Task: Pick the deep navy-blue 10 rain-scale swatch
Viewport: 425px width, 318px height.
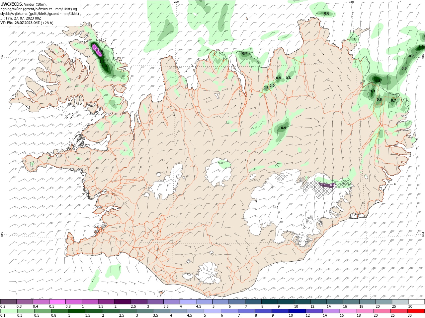Action: click(297, 311)
